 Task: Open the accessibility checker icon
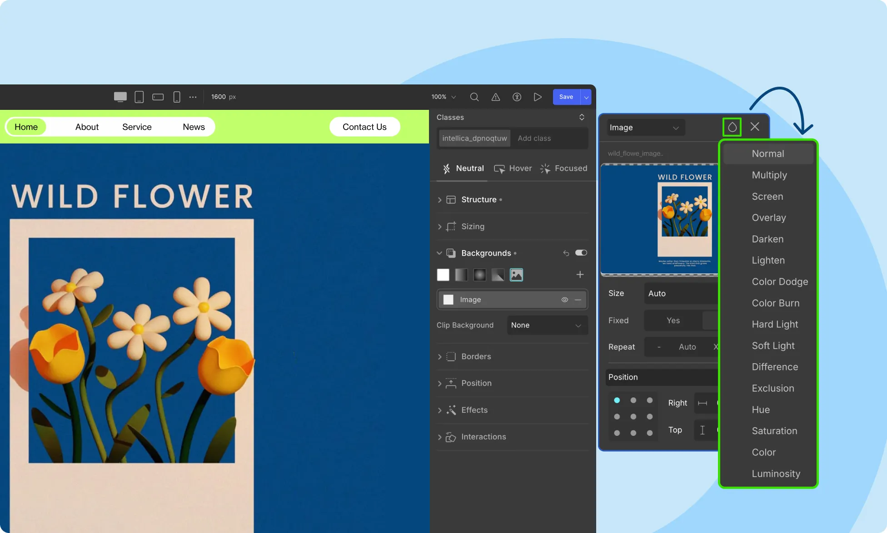(x=517, y=97)
